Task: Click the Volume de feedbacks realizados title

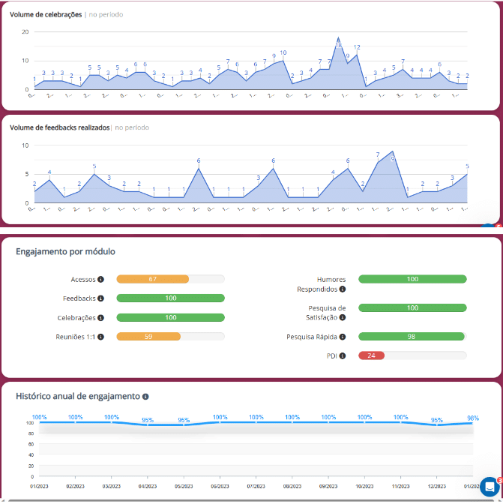Action: pyautogui.click(x=59, y=127)
